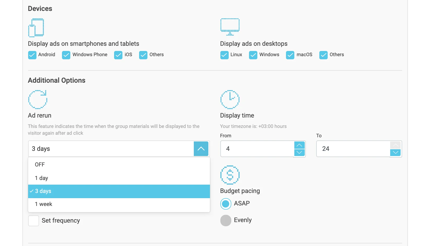Choose 1 day rerun option
423x246 pixels.
click(41, 178)
